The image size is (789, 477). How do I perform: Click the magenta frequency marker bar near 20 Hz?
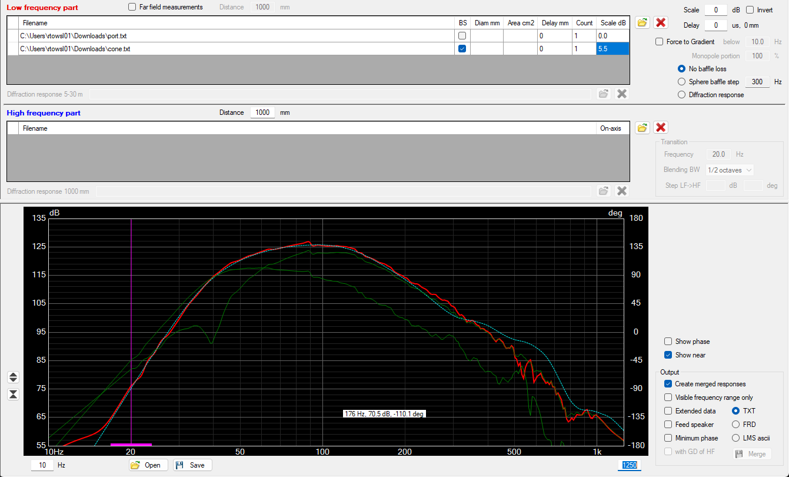[131, 445]
